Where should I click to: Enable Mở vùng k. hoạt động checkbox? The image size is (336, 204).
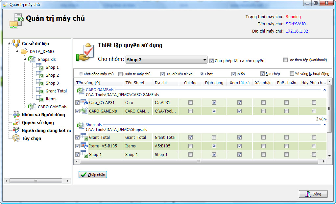[x=292, y=74]
